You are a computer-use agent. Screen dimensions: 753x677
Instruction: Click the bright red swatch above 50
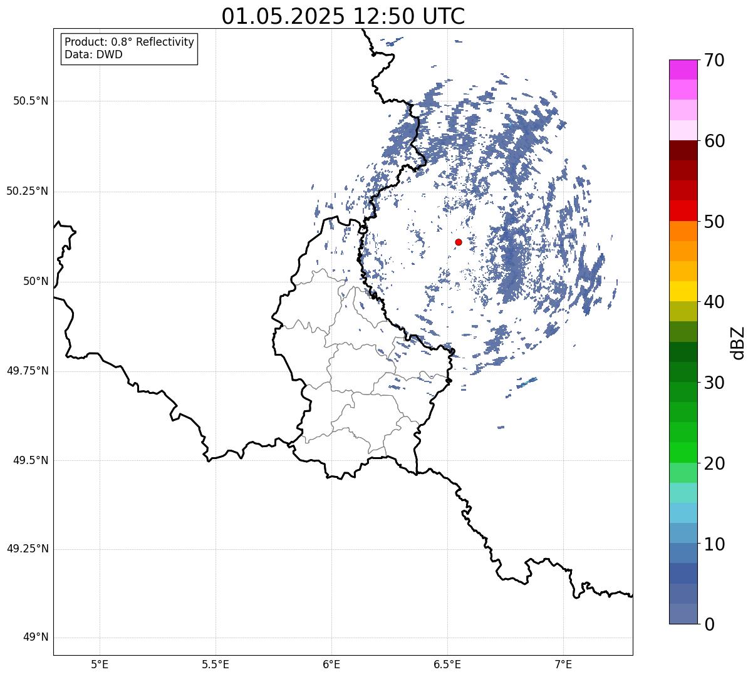[683, 210]
